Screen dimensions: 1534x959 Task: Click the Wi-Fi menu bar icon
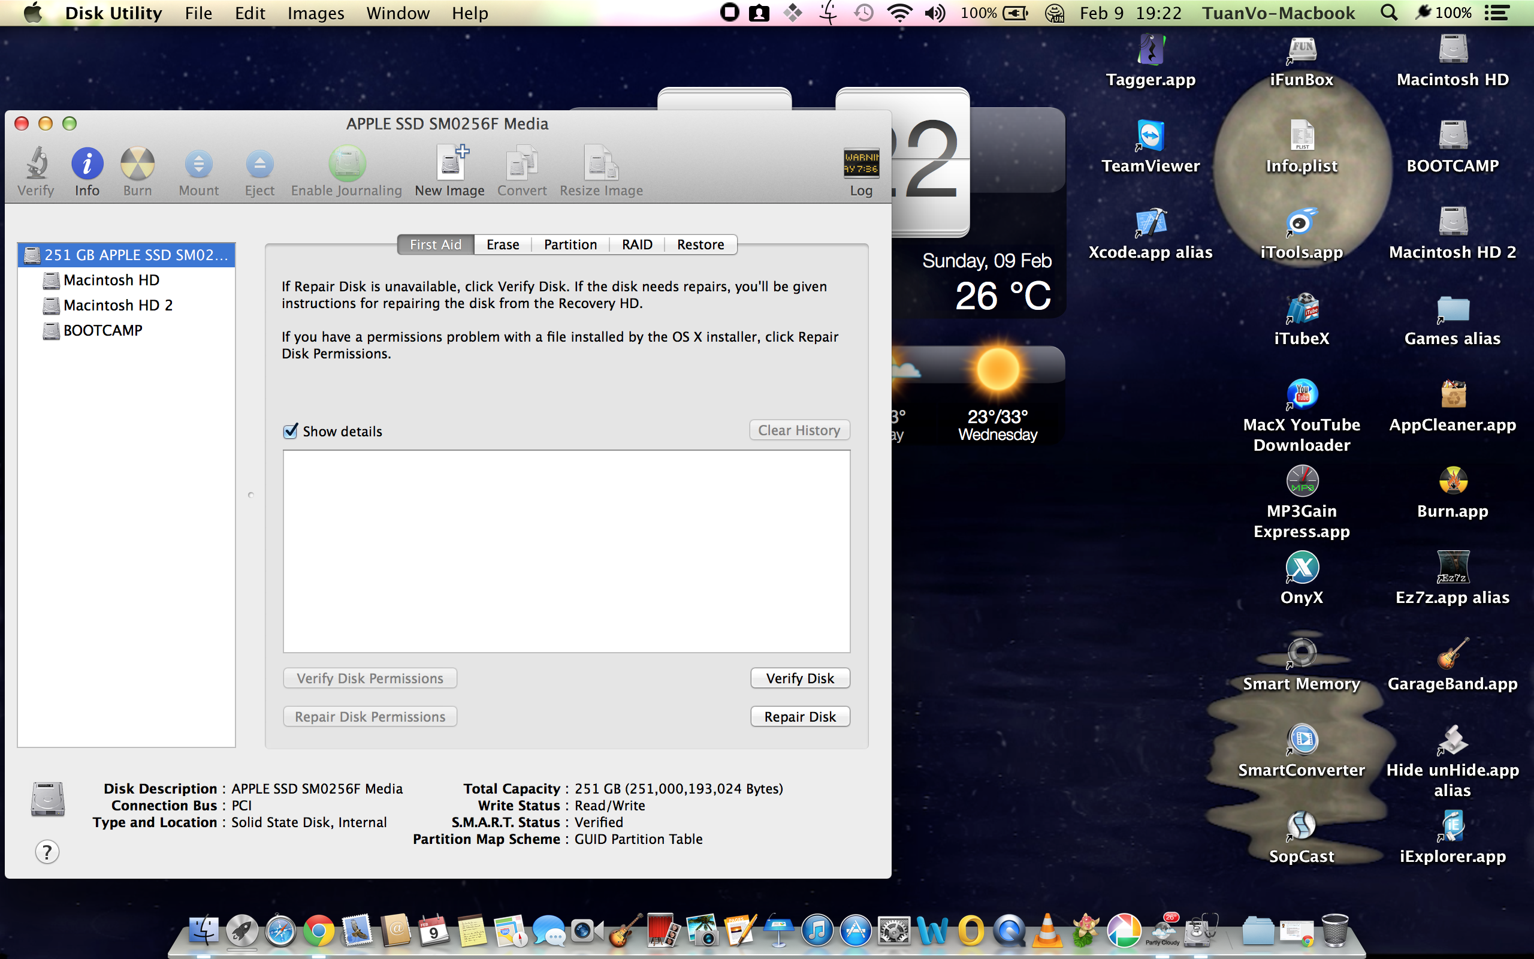tap(899, 13)
